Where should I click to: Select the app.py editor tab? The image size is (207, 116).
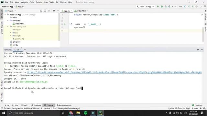click(x=67, y=11)
